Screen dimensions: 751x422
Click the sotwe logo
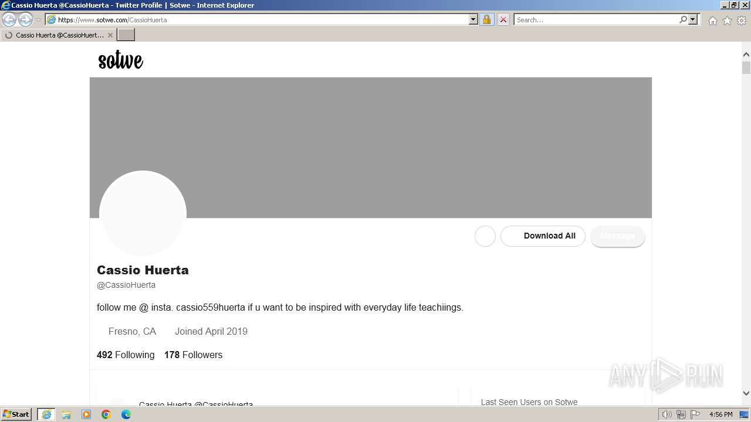[121, 60]
